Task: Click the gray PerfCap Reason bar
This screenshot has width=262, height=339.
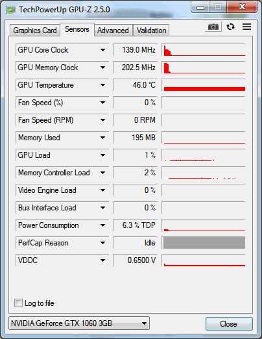Action: point(204,243)
